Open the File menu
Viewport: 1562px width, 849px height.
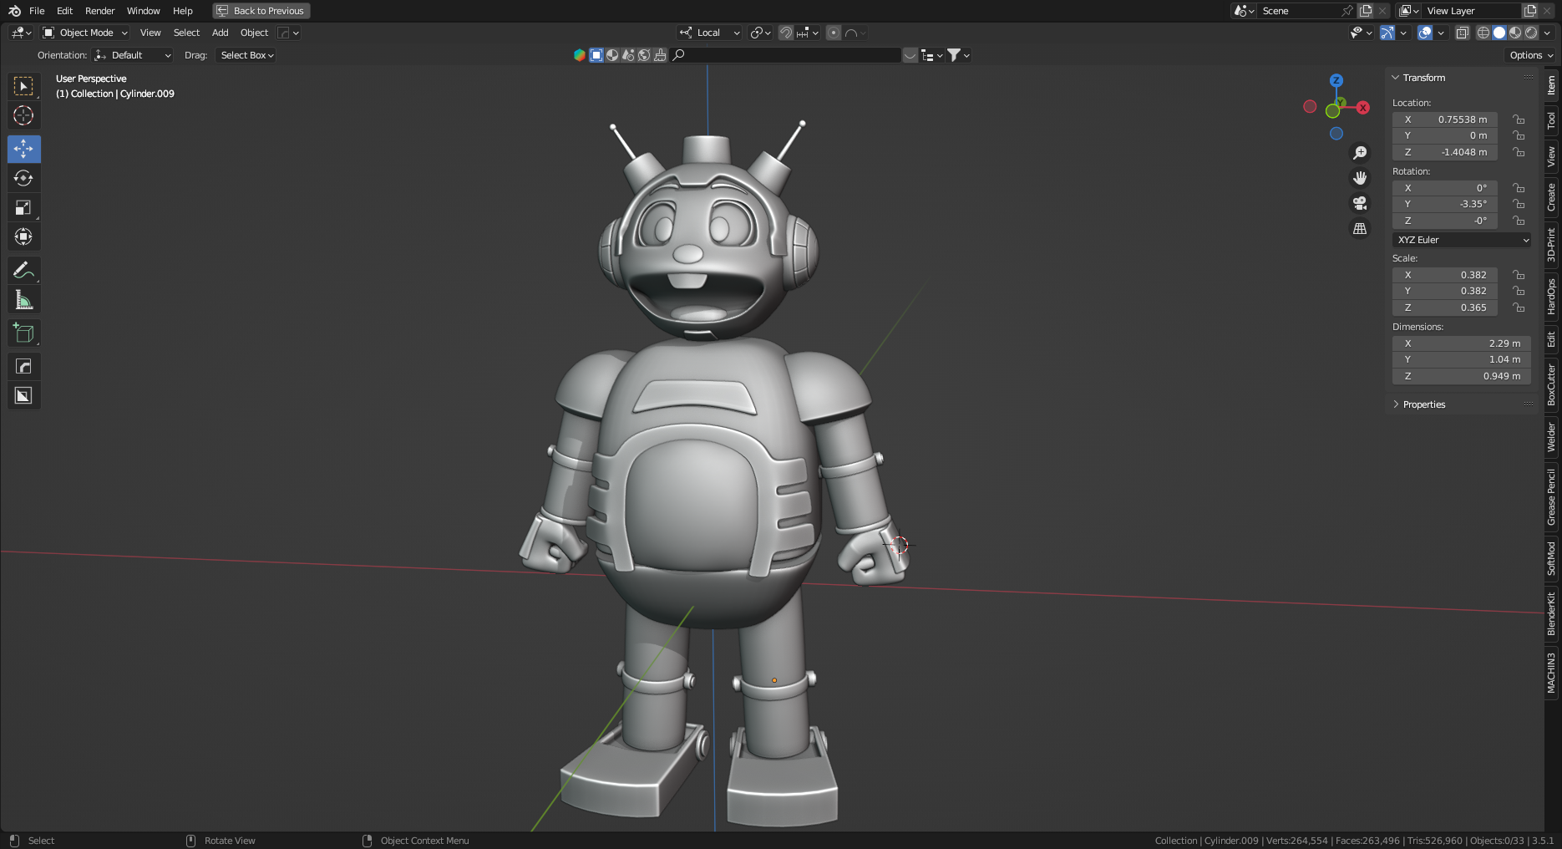coord(37,11)
